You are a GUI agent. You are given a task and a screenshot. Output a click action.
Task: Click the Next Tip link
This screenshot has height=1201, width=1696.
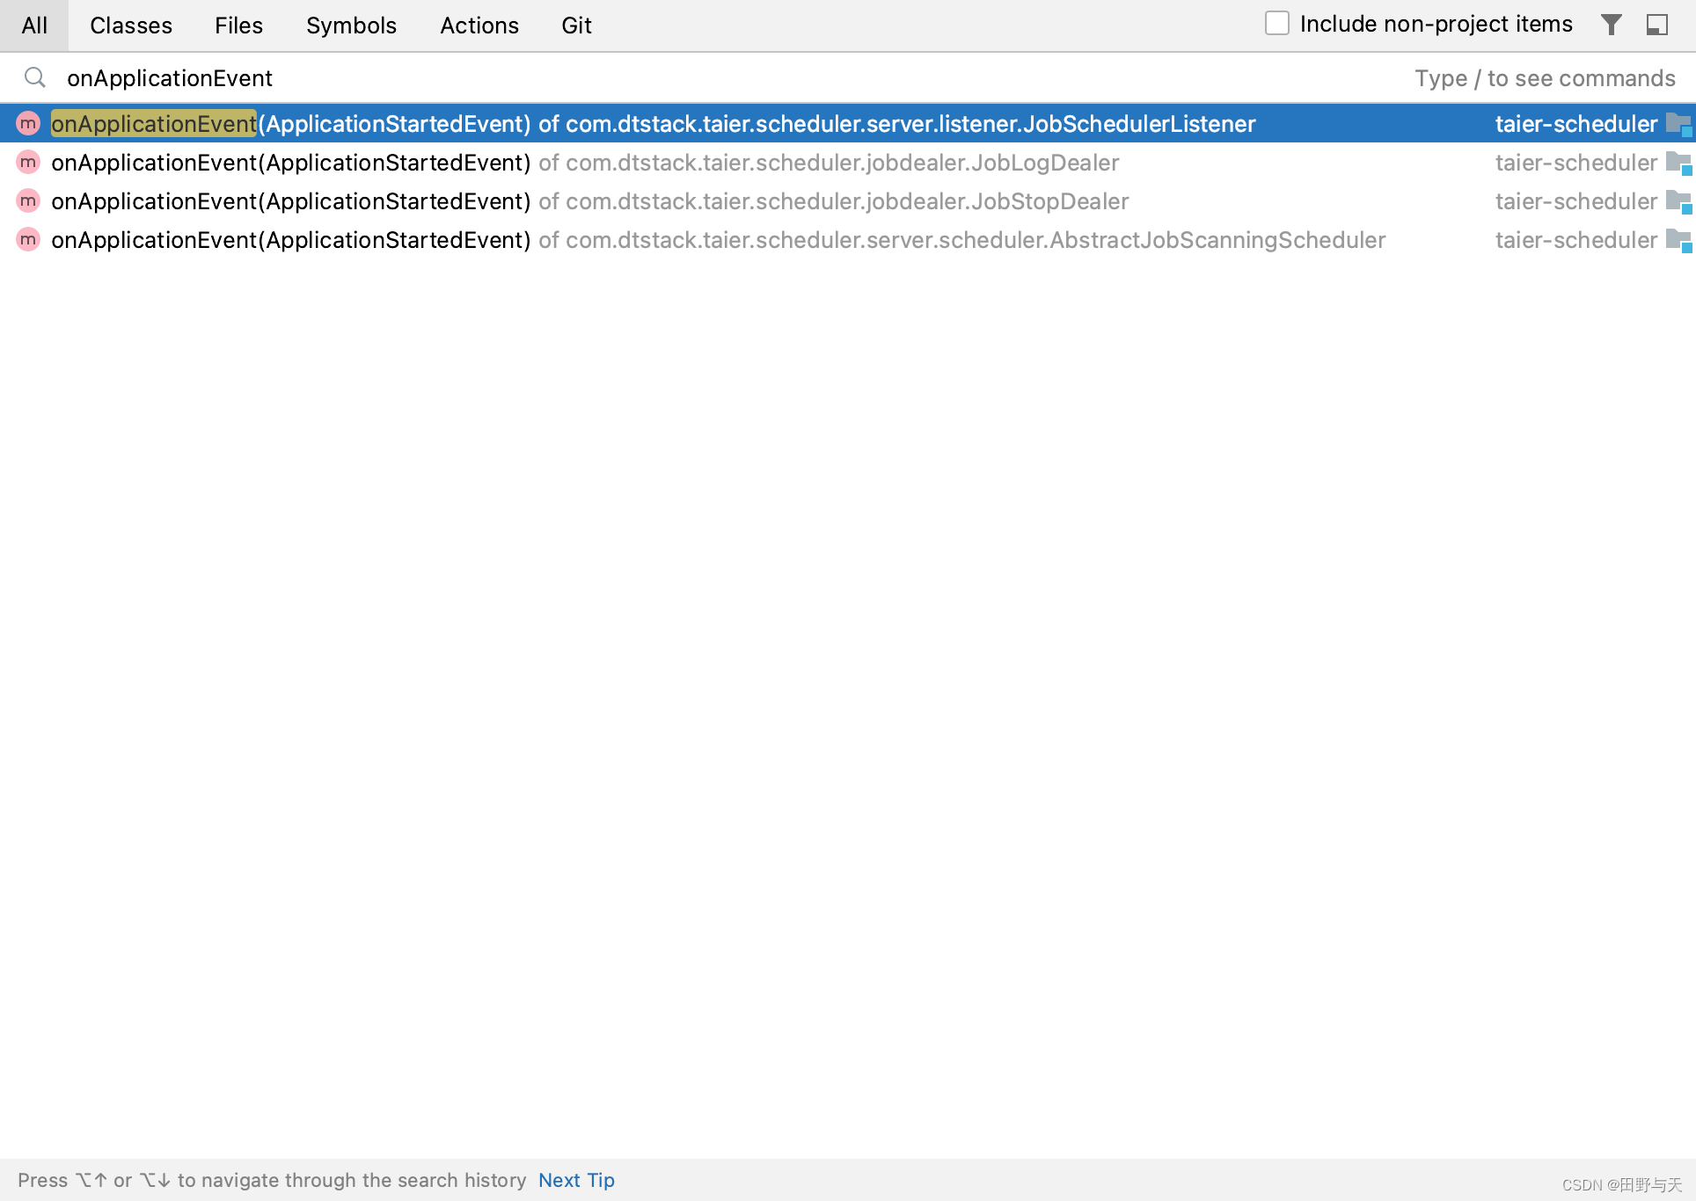click(576, 1180)
